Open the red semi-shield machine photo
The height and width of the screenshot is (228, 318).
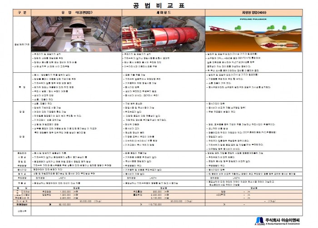coord(164,35)
